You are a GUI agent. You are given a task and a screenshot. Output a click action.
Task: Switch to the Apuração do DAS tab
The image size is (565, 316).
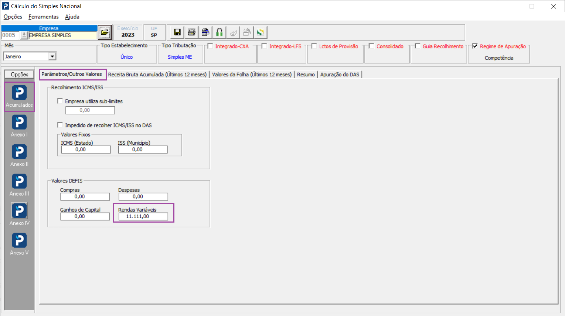340,75
